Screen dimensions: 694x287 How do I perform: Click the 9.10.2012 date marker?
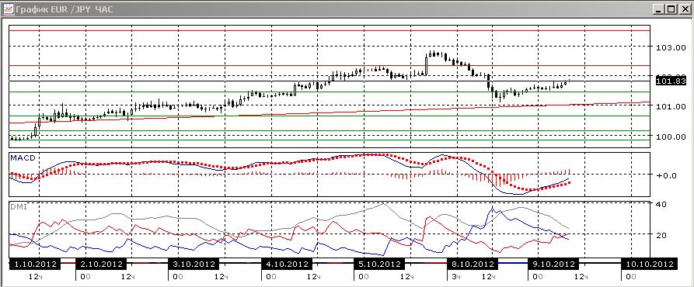tap(553, 265)
